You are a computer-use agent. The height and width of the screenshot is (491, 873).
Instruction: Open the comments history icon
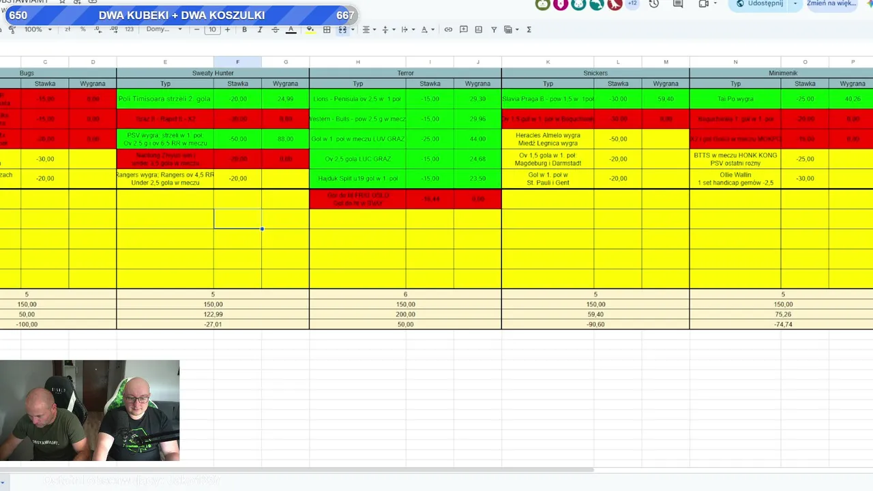pyautogui.click(x=678, y=3)
